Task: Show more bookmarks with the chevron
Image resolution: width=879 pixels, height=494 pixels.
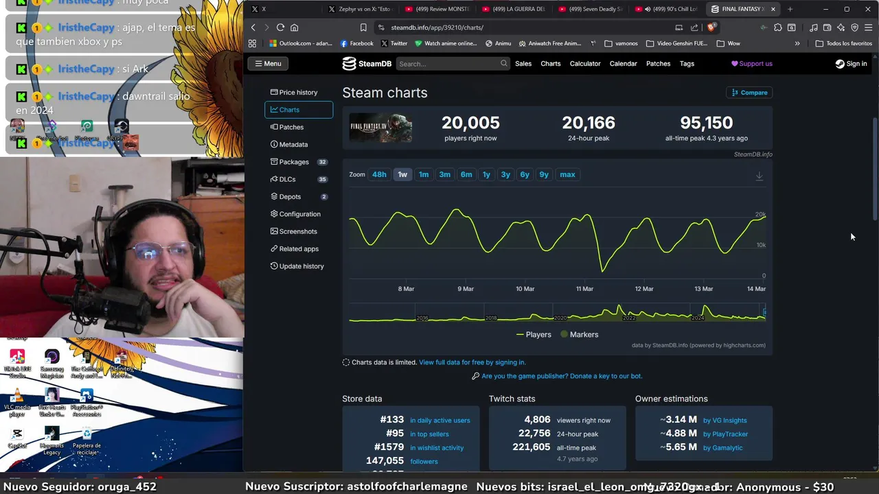Action: pos(797,43)
